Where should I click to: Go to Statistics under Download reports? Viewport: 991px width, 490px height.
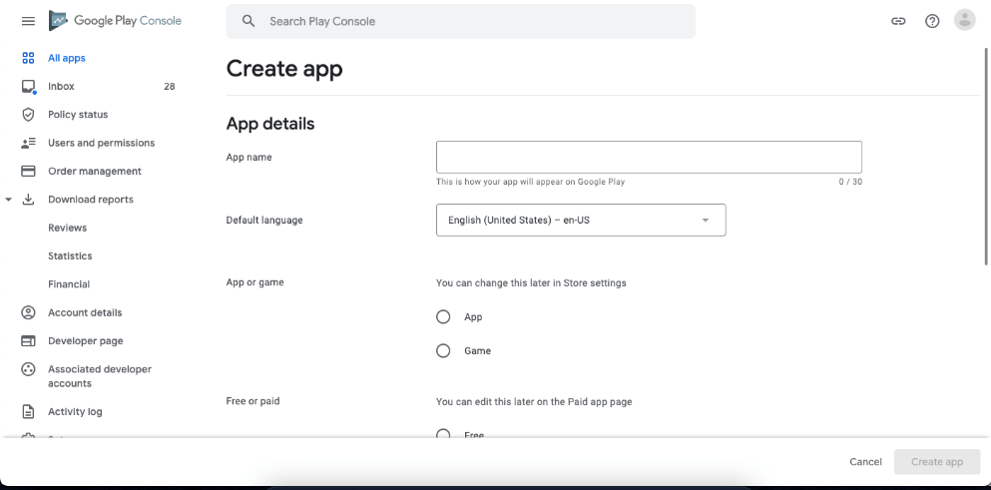(x=70, y=256)
